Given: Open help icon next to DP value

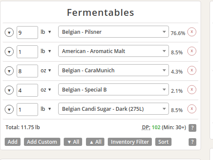Looking at the screenshot, I should click(x=192, y=128).
